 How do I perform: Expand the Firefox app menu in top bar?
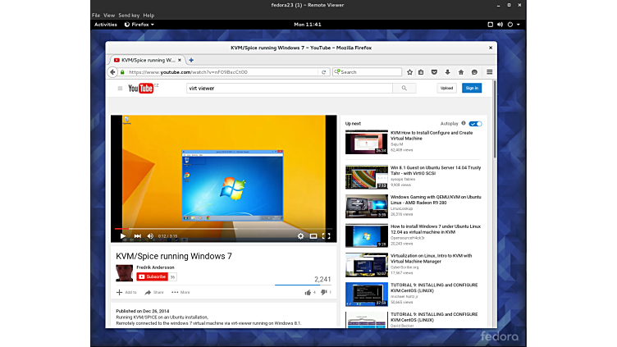139,25
